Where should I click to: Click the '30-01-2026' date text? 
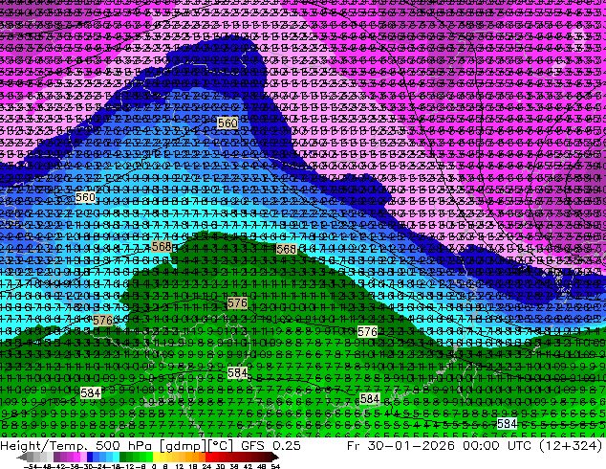(x=411, y=446)
